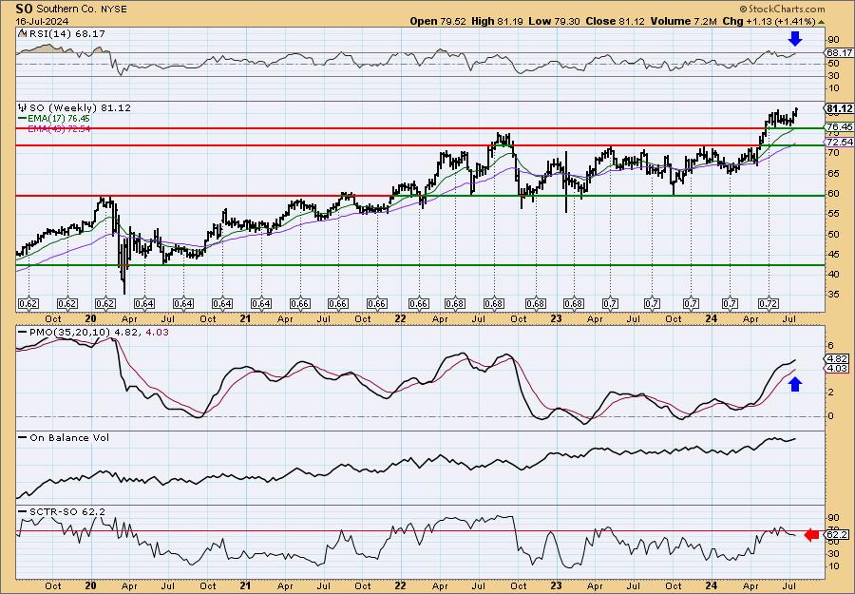Click the 0.72 dividend marker label
The width and height of the screenshot is (855, 594).
(769, 303)
